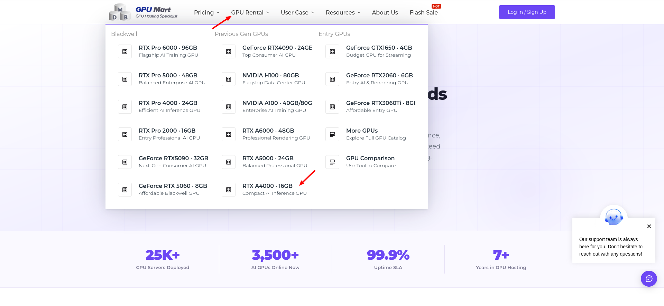664x306 pixels.
Task: Click the icon beside GeForce GTX1650 · 4GB
Action: click(332, 51)
